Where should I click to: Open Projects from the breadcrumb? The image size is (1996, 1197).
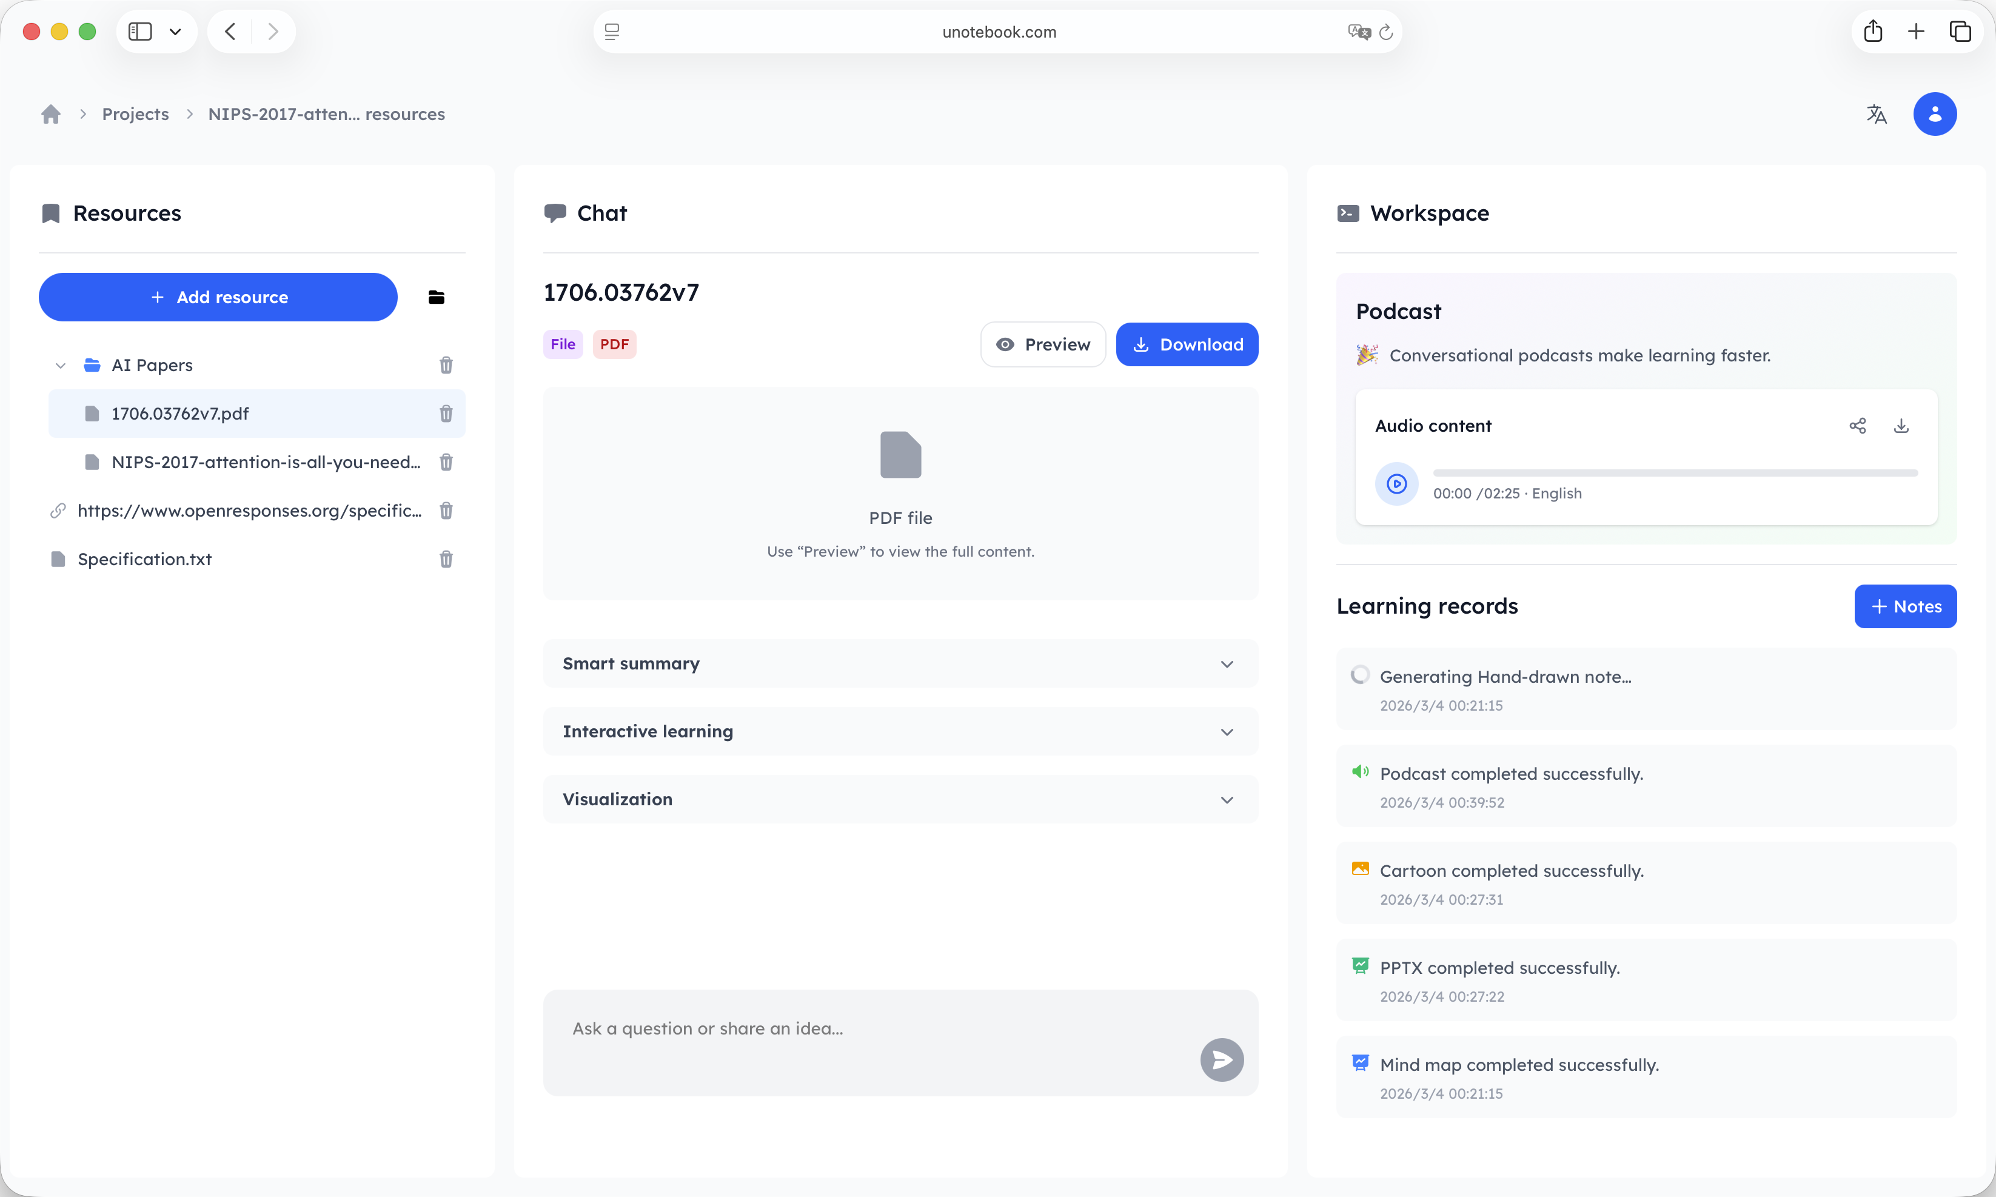pos(135,114)
